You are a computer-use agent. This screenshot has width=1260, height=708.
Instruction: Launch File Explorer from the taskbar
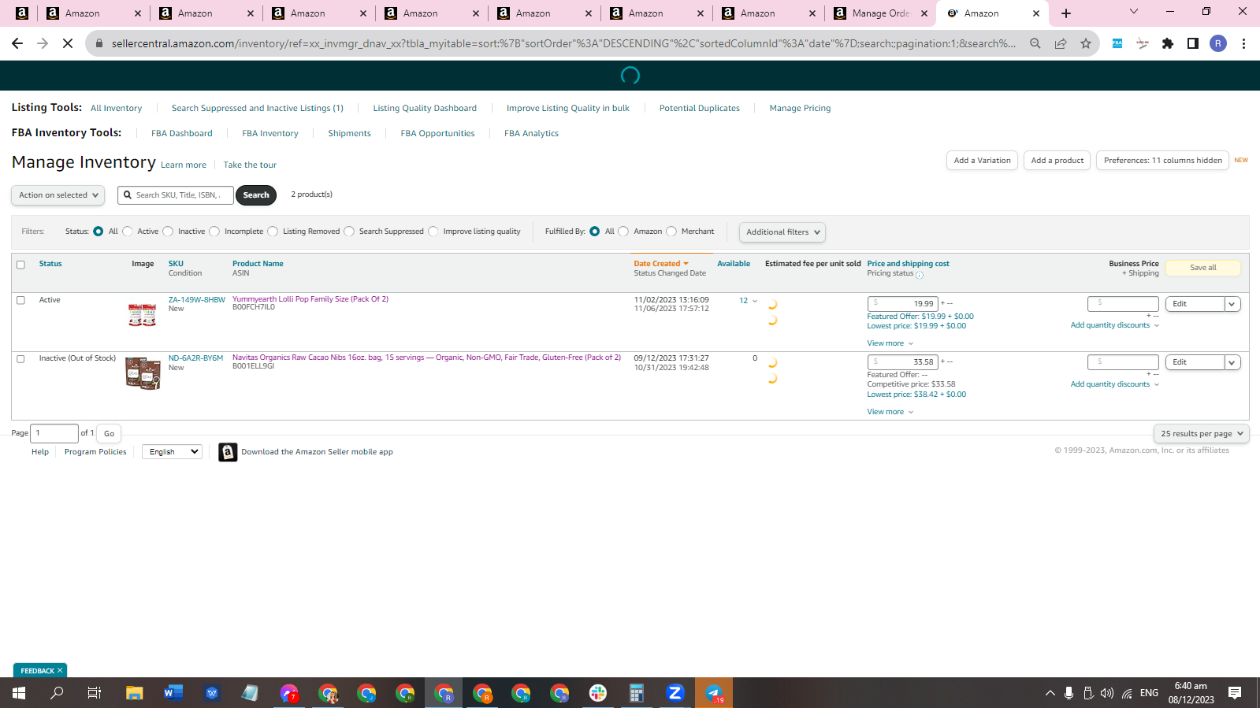135,693
